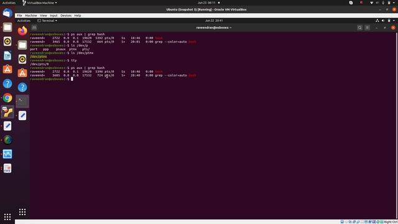
Task: Open the VirtualBox Help menu
Action: click(x=78, y=16)
